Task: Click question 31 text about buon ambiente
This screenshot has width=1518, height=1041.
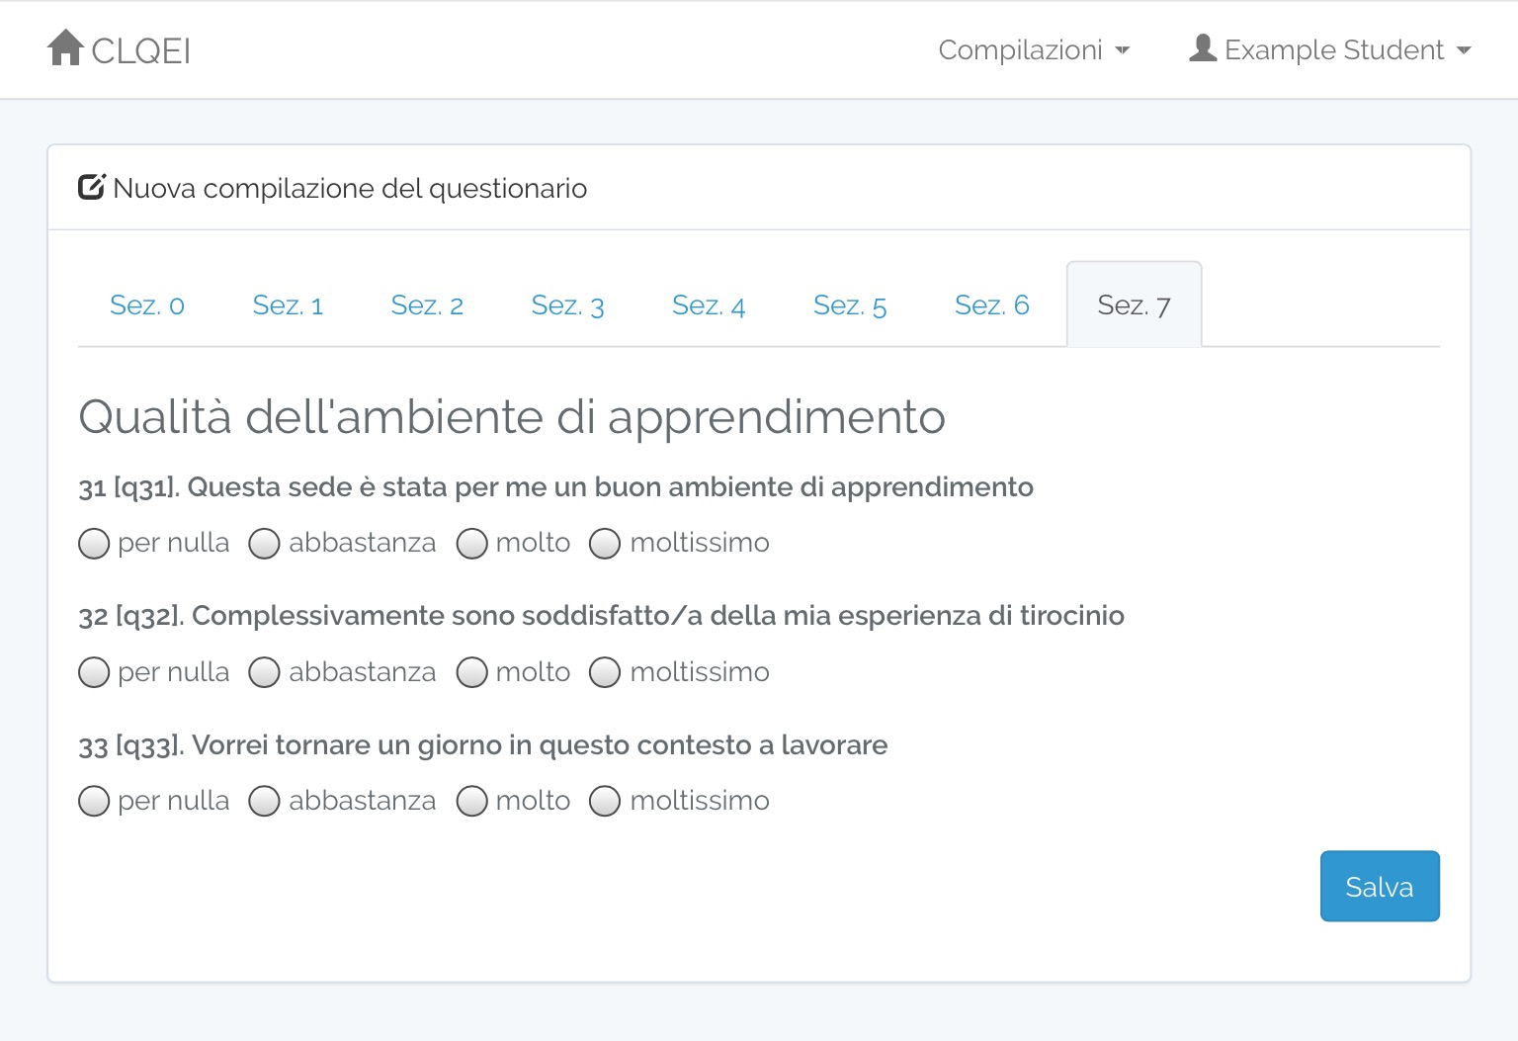Action: coord(555,487)
